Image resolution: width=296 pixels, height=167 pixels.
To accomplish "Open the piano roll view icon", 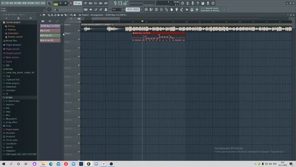I will point(151,9).
